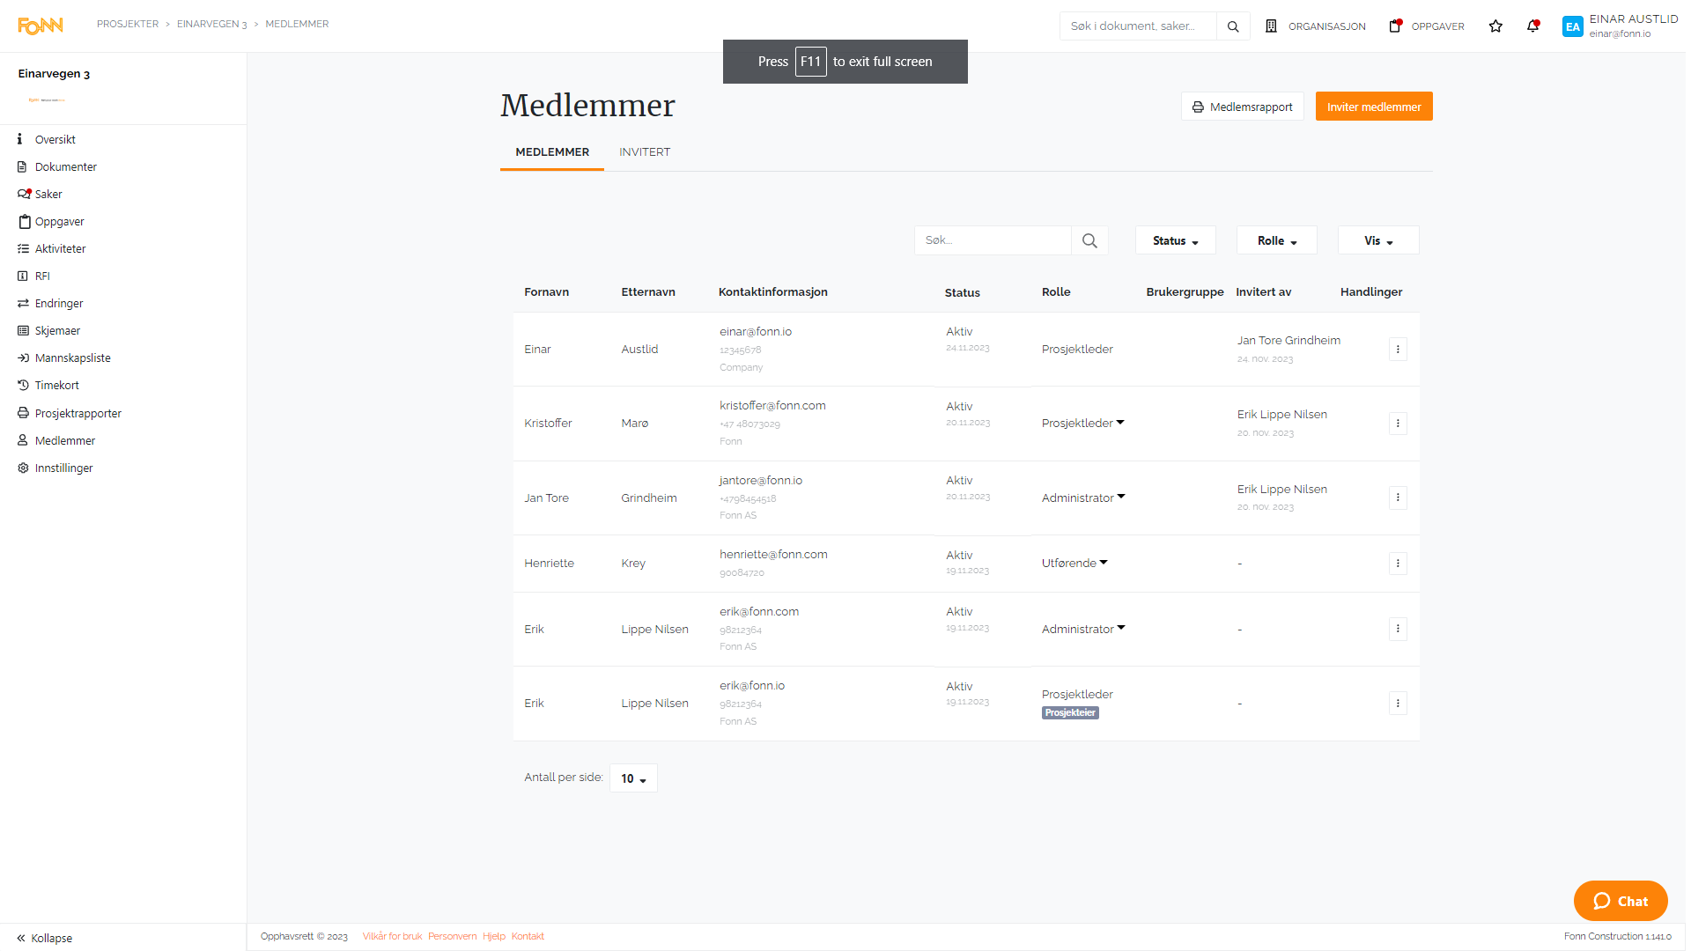Switch to the INVITERT tab
The image size is (1691, 951).
click(x=642, y=152)
